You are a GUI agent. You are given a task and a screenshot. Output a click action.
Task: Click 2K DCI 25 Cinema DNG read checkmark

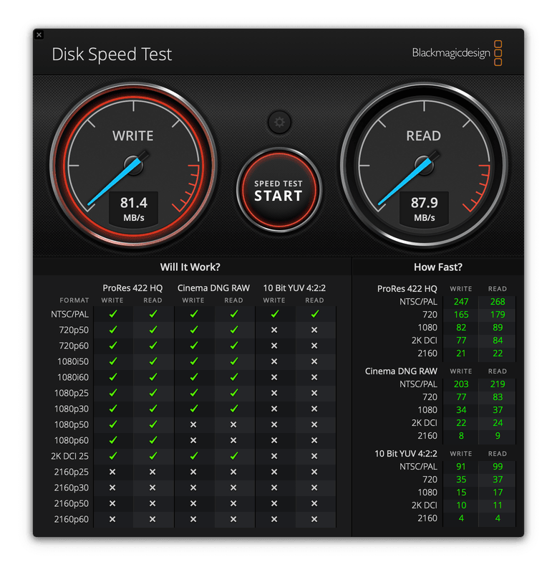coord(233,456)
